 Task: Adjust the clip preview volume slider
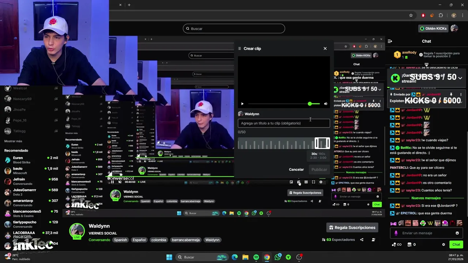click(x=314, y=104)
